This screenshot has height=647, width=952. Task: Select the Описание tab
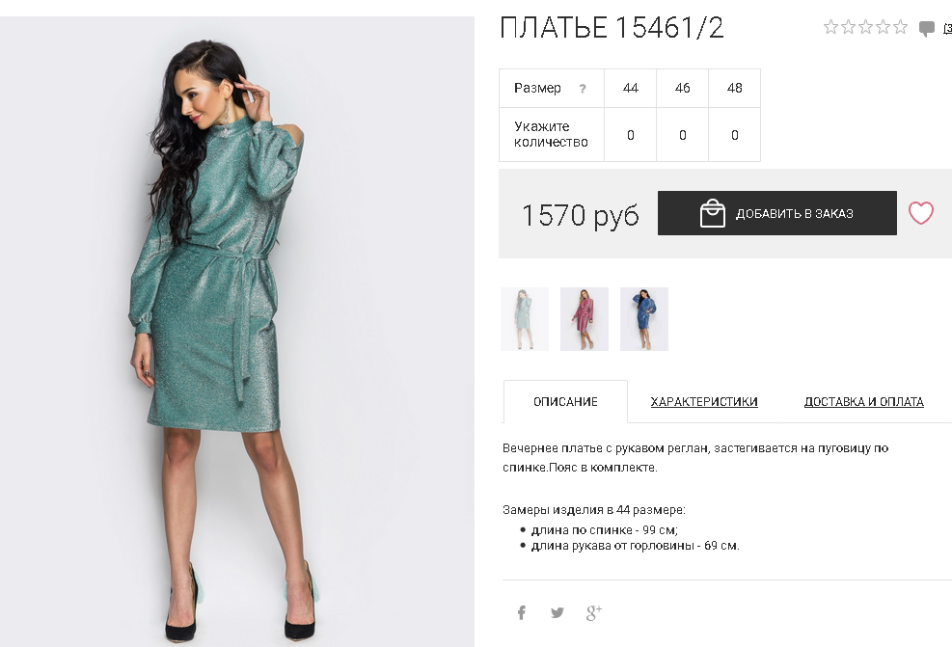pyautogui.click(x=565, y=402)
